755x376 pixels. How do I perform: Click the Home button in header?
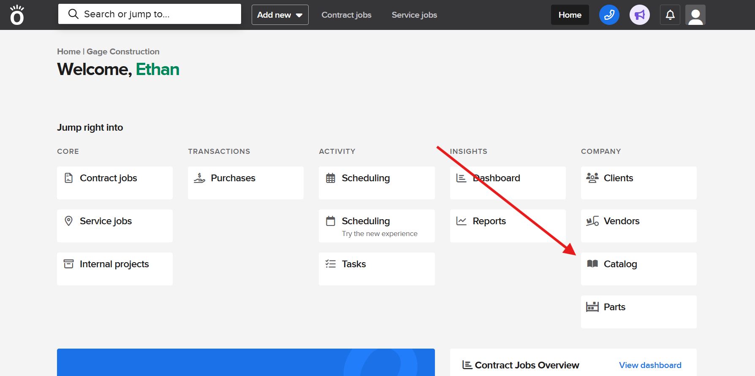(570, 15)
